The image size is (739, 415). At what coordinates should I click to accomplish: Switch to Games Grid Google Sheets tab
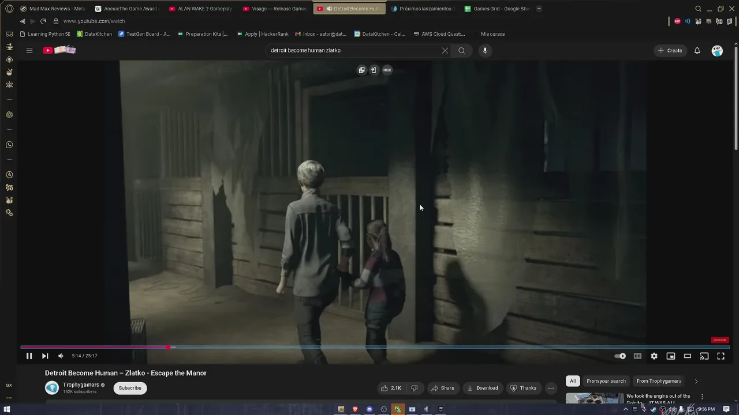[497, 9]
